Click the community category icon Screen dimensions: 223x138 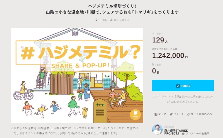[111, 20]
